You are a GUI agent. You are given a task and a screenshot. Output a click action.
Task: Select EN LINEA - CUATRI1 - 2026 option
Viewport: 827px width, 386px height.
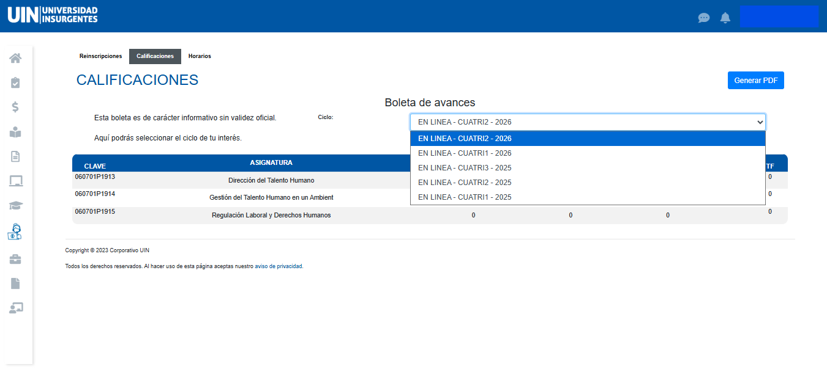(465, 153)
